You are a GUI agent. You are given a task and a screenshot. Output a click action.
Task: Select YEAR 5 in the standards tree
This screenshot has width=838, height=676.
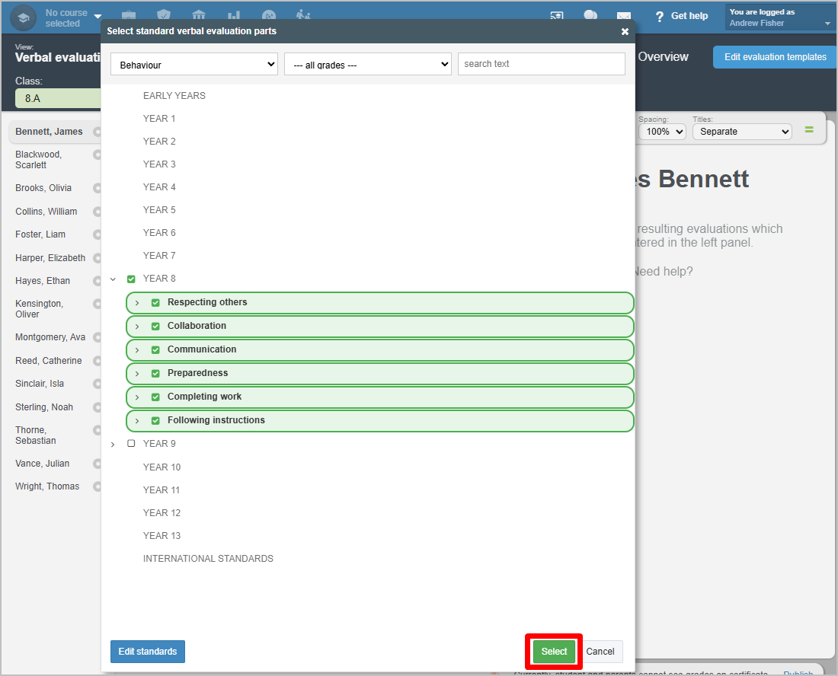(159, 210)
